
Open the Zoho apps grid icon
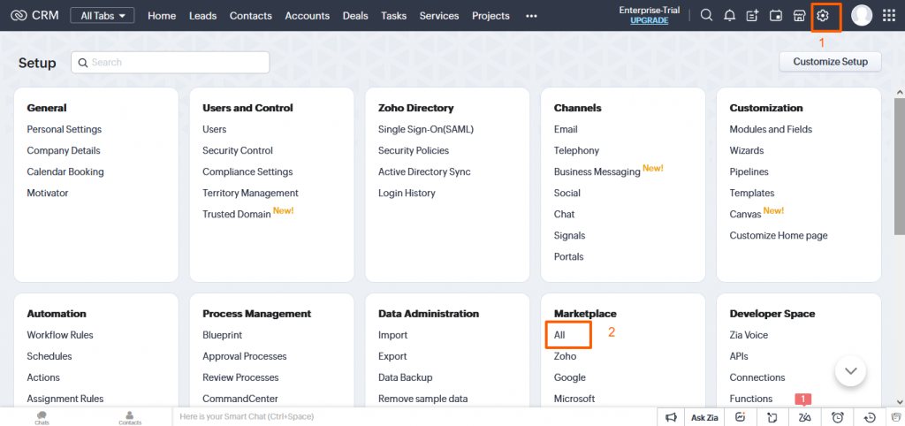pos(889,16)
